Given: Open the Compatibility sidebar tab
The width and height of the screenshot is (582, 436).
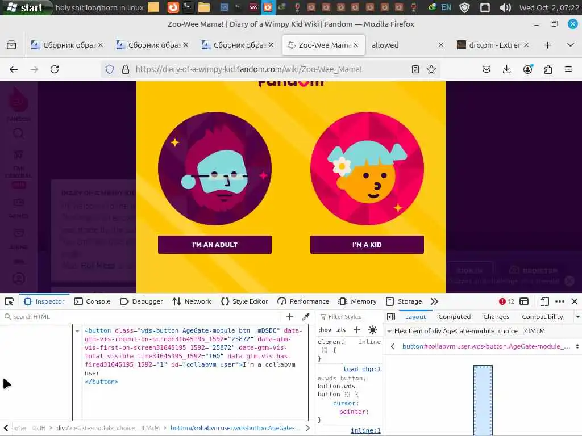Looking at the screenshot, I should (542, 317).
